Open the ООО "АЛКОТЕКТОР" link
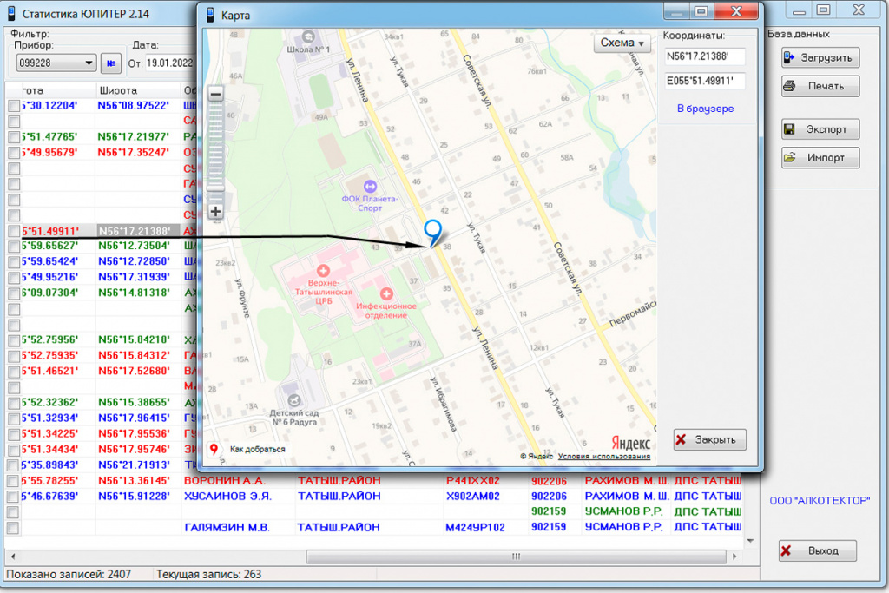Screen dimensions: 889x593 click(x=820, y=501)
